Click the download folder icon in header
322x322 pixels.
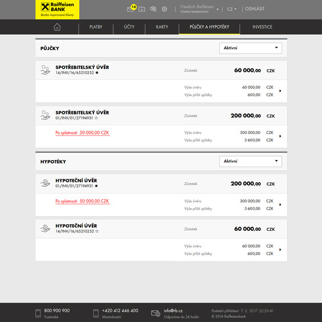coord(142,9)
